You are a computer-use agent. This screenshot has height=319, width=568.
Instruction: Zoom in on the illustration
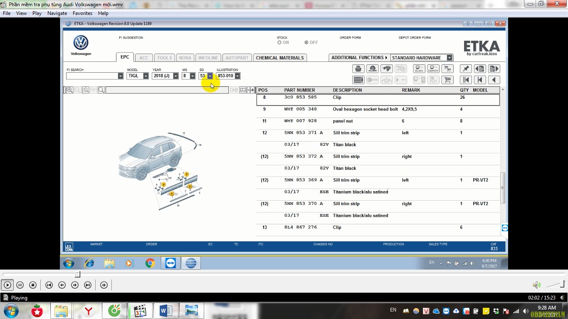70,90
